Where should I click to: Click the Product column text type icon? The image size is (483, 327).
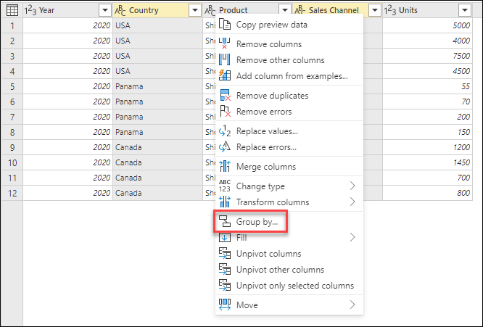tap(210, 10)
